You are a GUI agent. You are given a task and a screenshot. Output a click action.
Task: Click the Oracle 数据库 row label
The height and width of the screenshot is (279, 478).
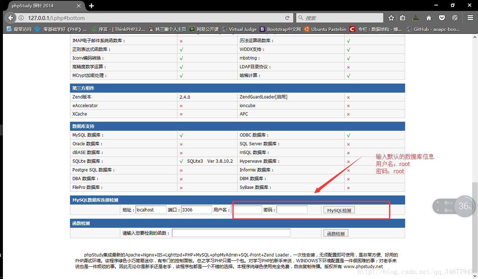click(88, 144)
